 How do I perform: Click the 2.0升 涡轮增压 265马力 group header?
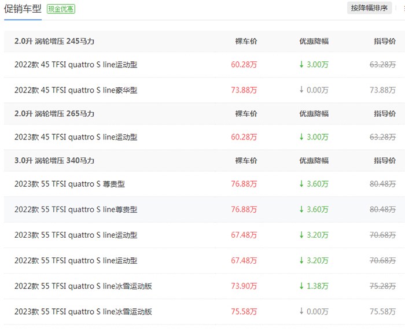[x=54, y=113]
